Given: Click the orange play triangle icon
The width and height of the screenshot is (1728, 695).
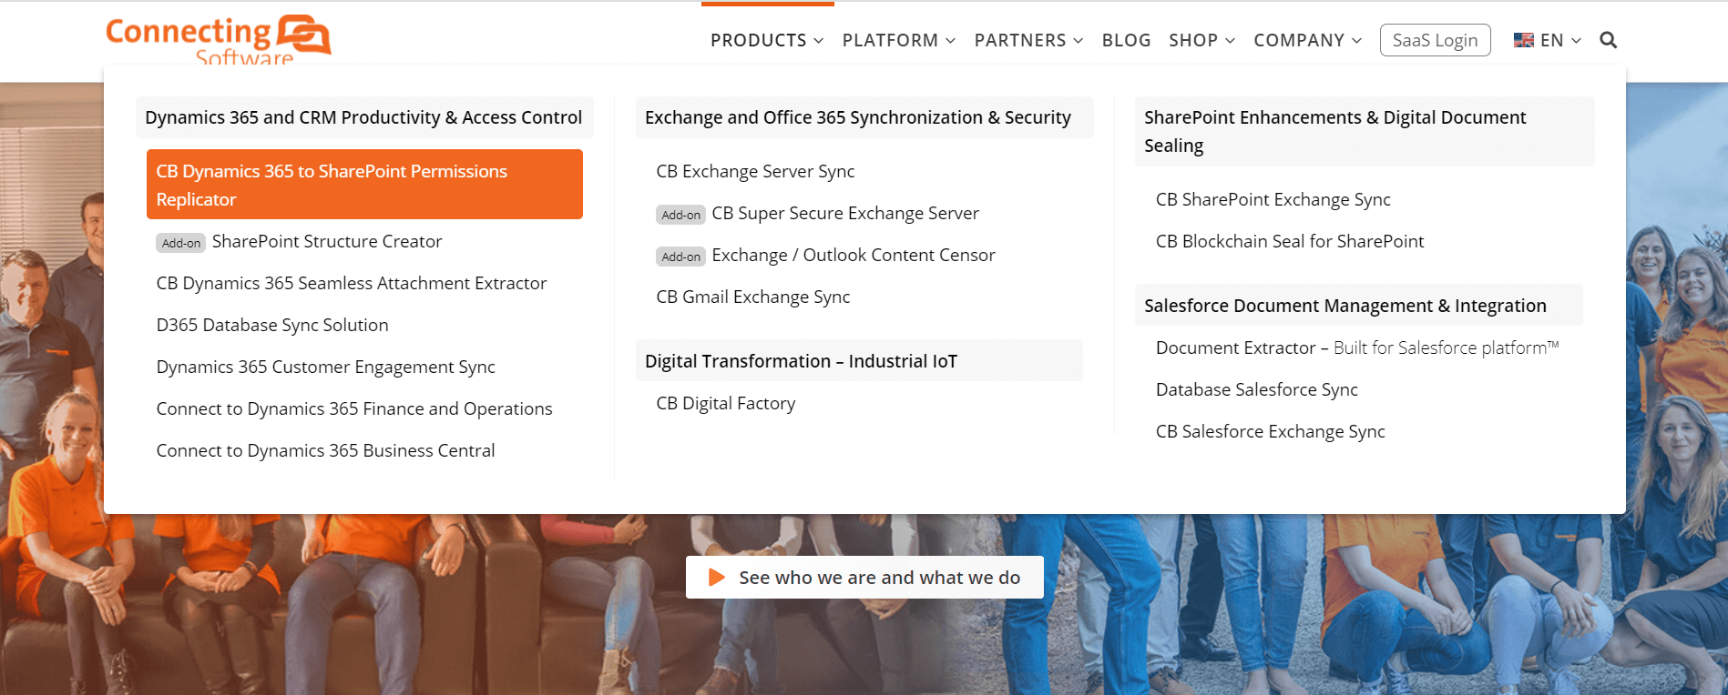Looking at the screenshot, I should [x=717, y=578].
